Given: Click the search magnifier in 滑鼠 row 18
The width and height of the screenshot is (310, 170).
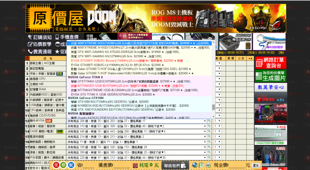Looking at the screenshot, I should (x=209, y=152).
